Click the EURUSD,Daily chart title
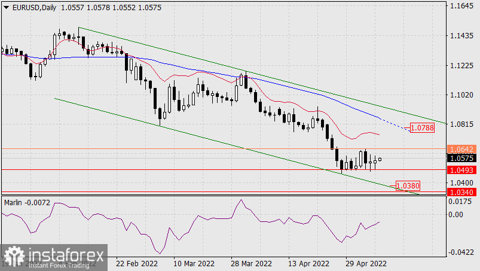Image resolution: width=480 pixels, height=271 pixels. 34,8
